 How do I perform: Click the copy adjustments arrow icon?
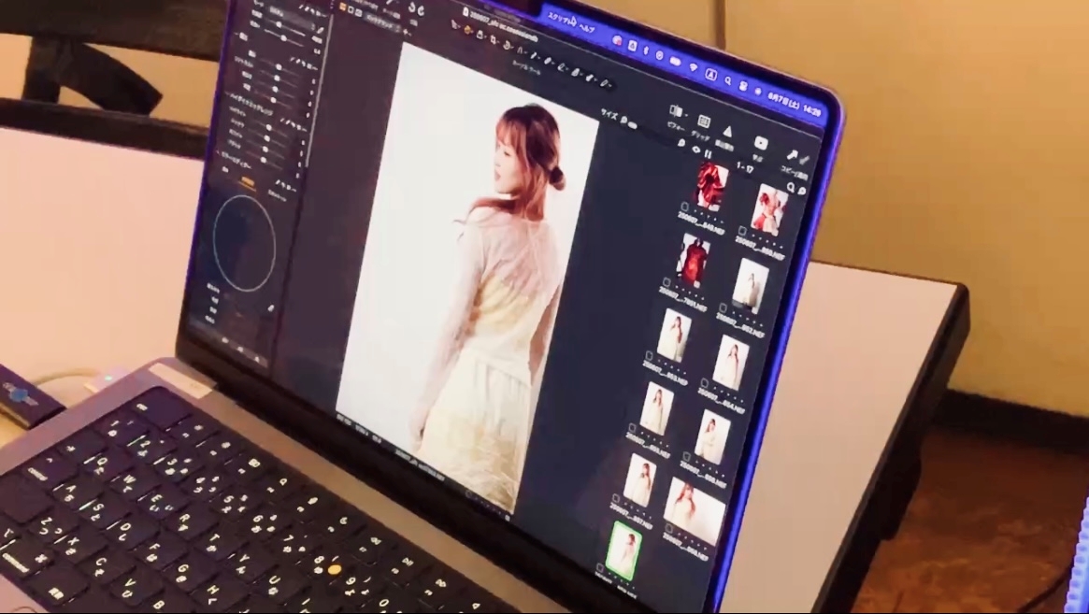click(791, 157)
